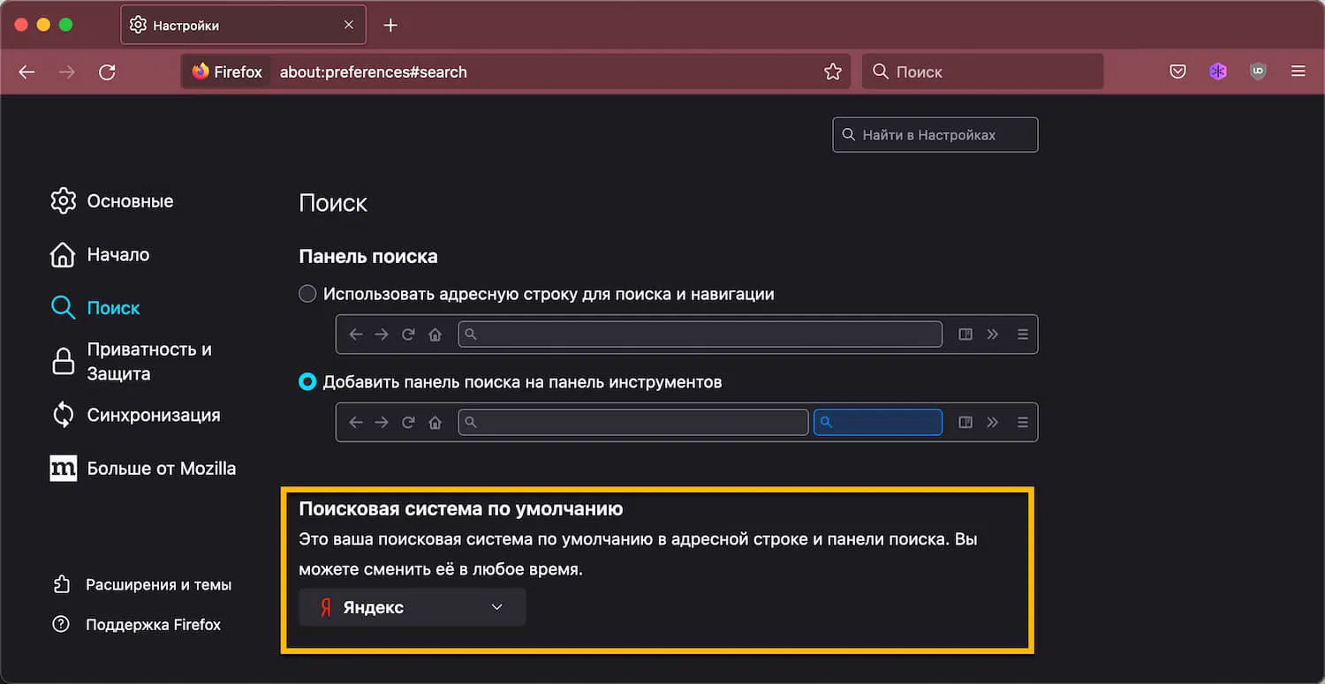Open Поддержка Firefox help link

[x=137, y=625]
